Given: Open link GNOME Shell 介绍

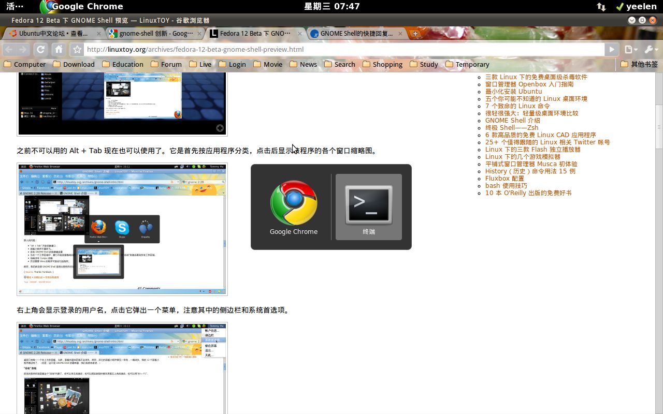Looking at the screenshot, I should pyautogui.click(x=513, y=120).
